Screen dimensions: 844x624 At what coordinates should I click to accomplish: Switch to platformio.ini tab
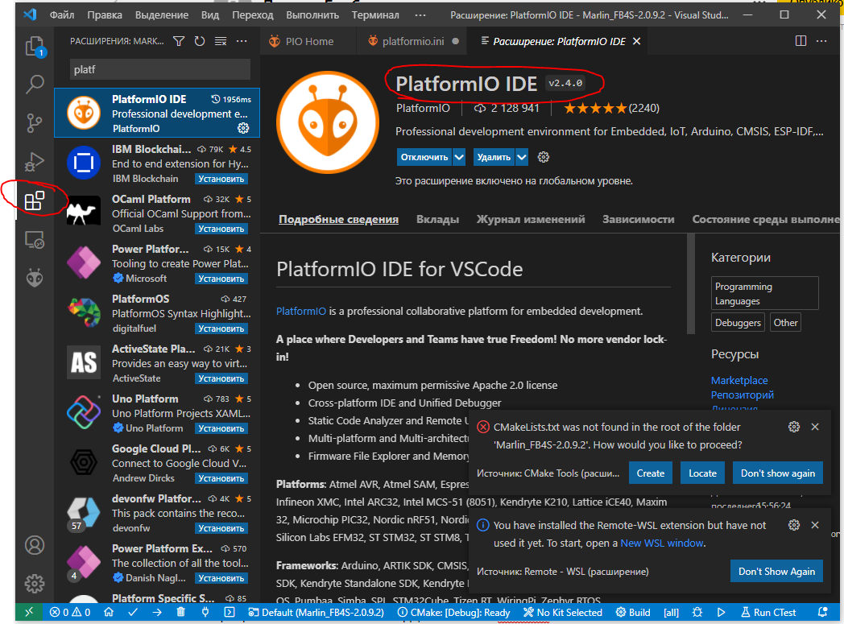(413, 41)
